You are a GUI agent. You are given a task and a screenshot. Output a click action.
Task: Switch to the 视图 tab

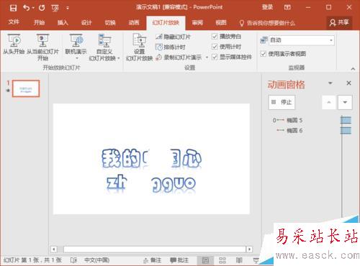point(221,23)
